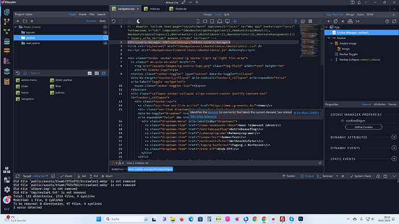Screen dimensions: 399x224
Task: Click the file Search input field
Action: [x=57, y=73]
